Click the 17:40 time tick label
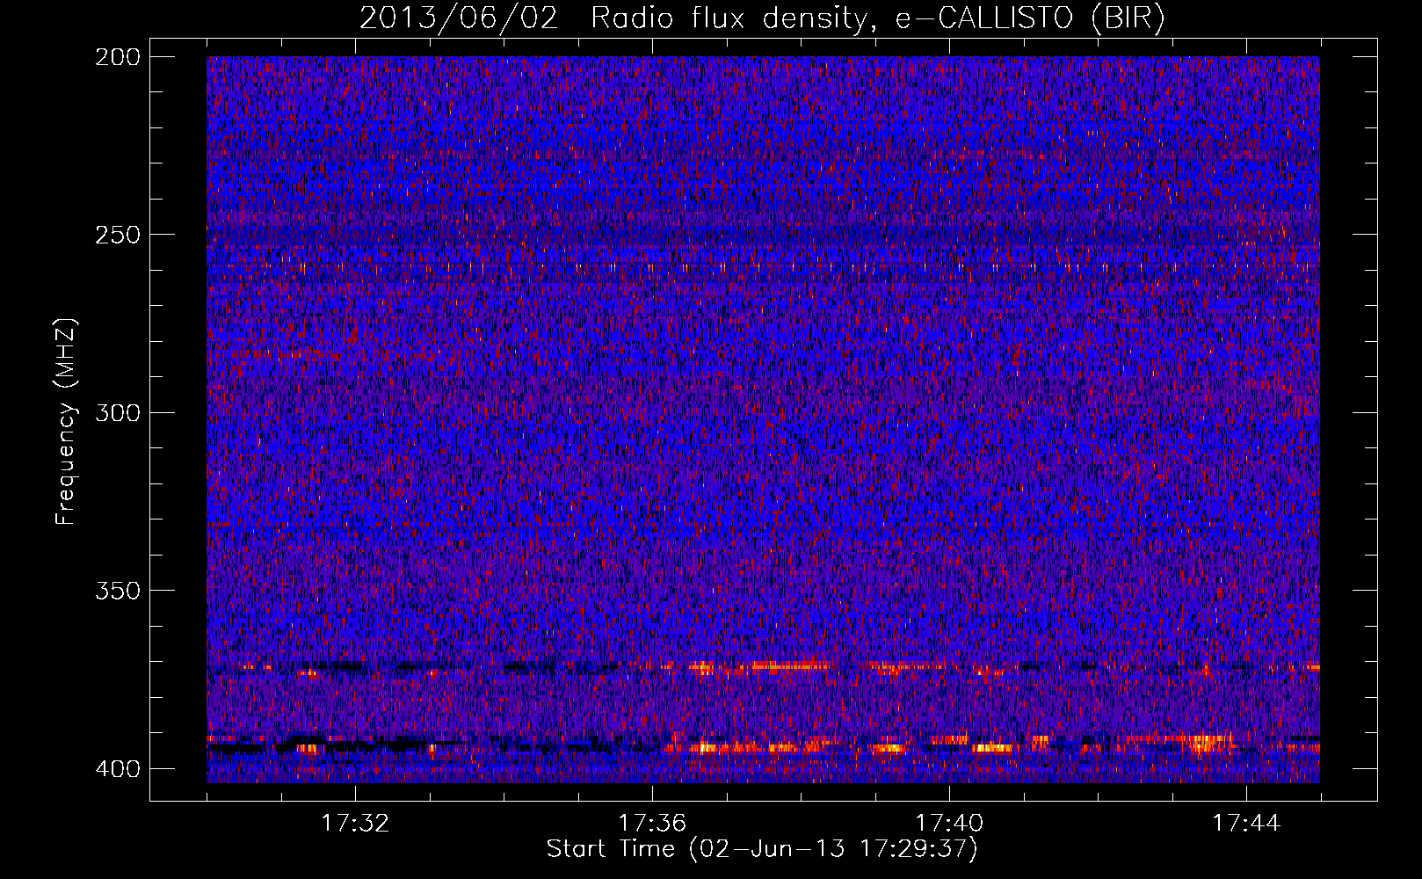The height and width of the screenshot is (879, 1422). [949, 824]
